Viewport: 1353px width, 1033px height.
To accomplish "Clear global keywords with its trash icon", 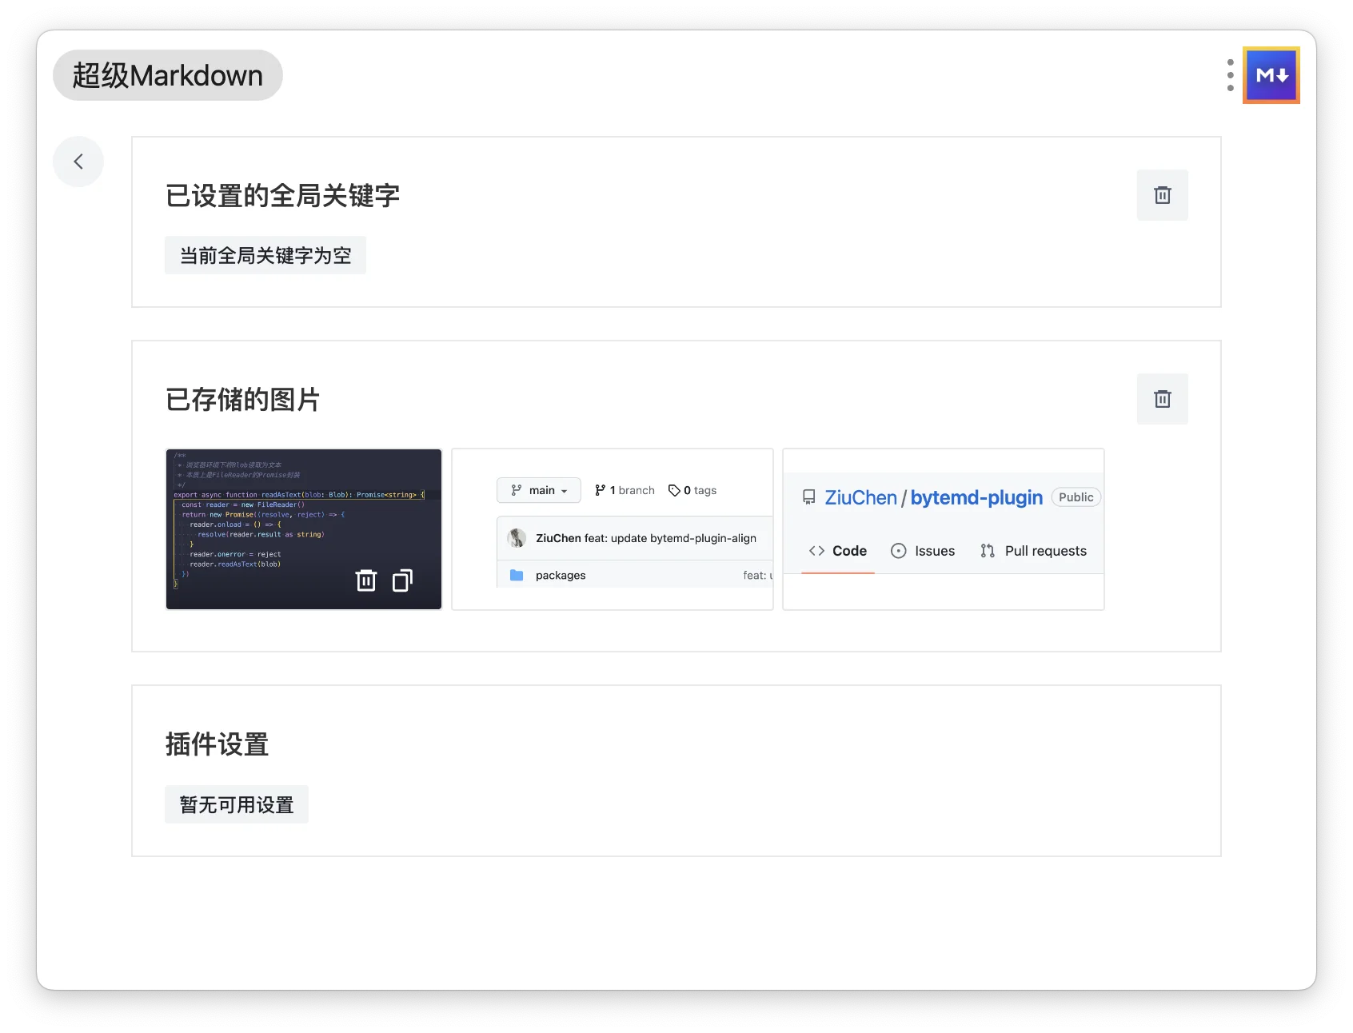I will tap(1162, 195).
